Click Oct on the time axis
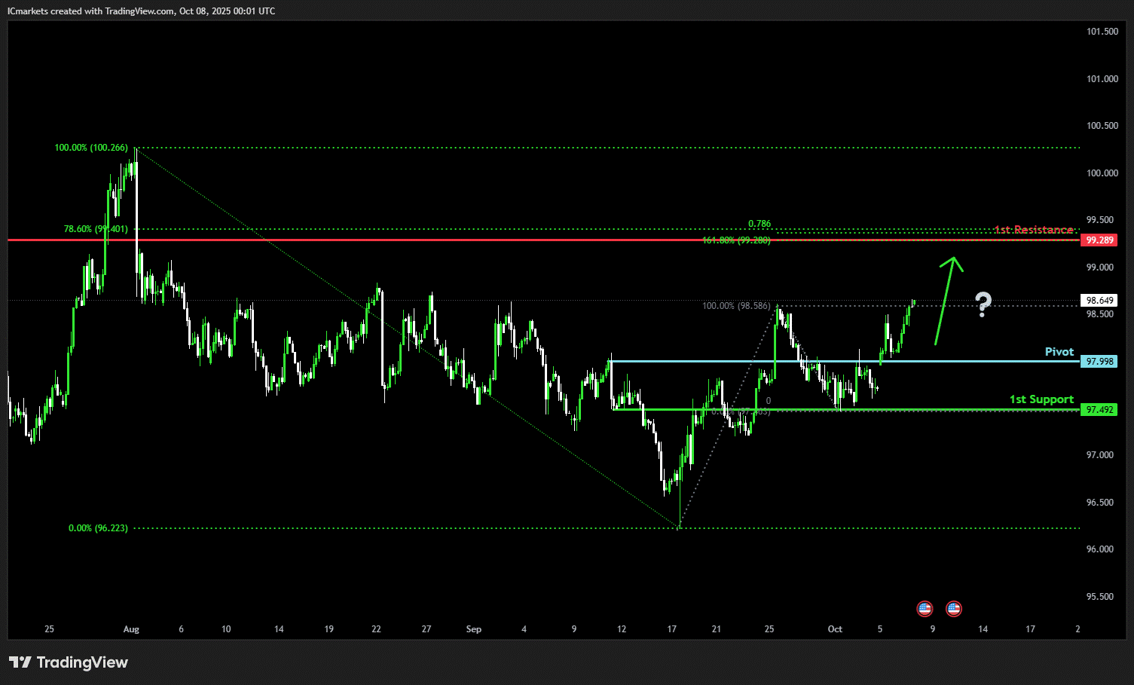The image size is (1134, 685). click(x=835, y=629)
